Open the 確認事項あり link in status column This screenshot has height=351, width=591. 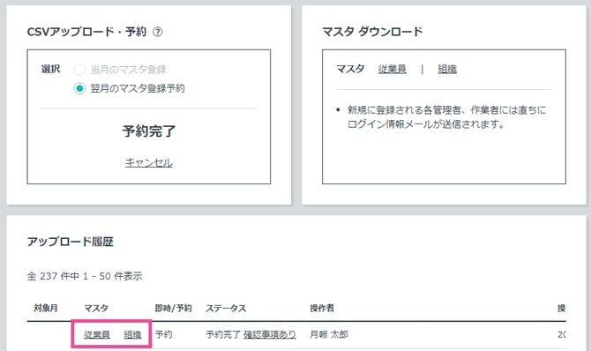[270, 334]
